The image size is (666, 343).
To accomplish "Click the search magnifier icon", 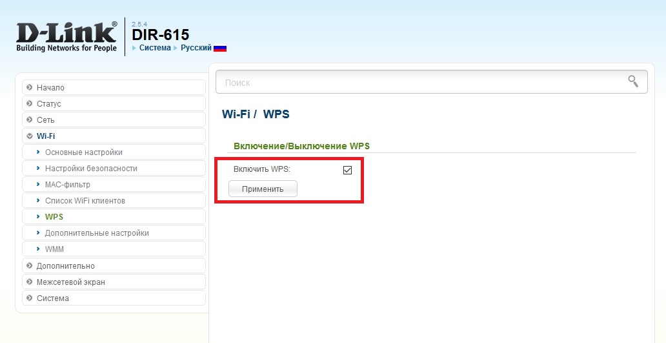I will tap(633, 81).
